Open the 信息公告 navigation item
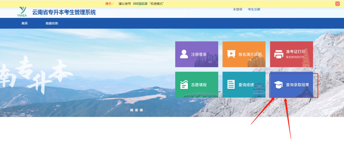This screenshot has height=142, width=344. point(52,23)
